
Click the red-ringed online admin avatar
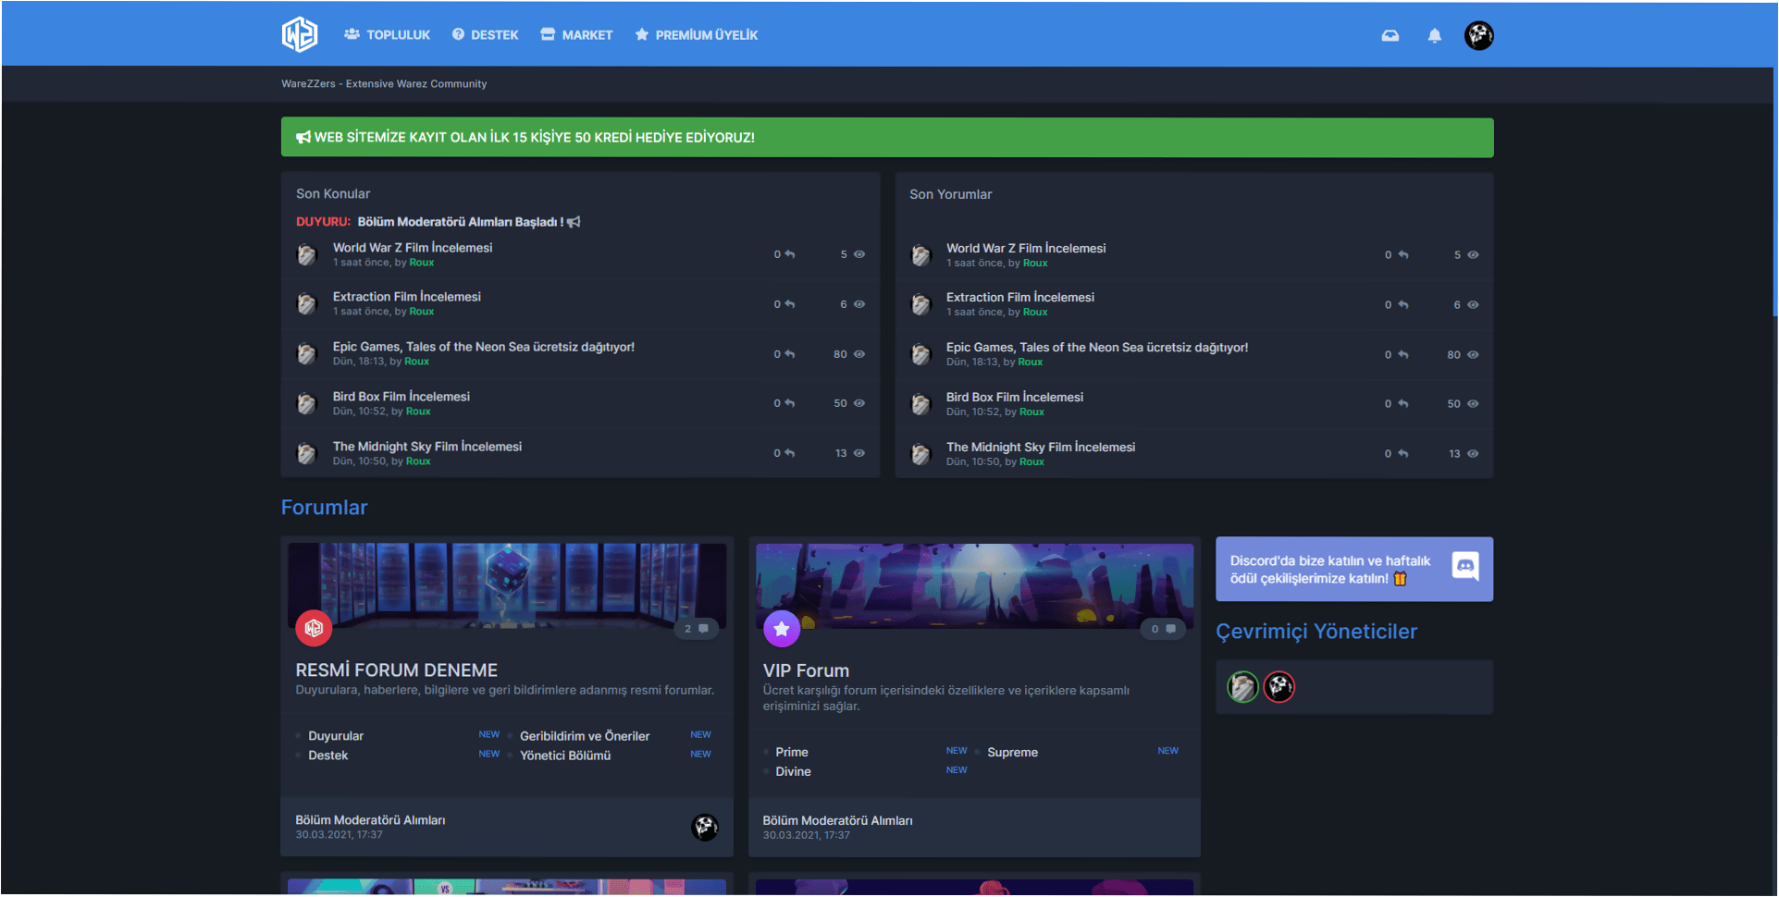pos(1279,687)
